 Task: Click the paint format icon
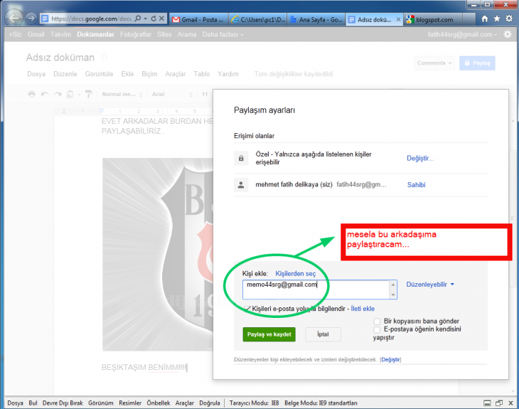88,94
